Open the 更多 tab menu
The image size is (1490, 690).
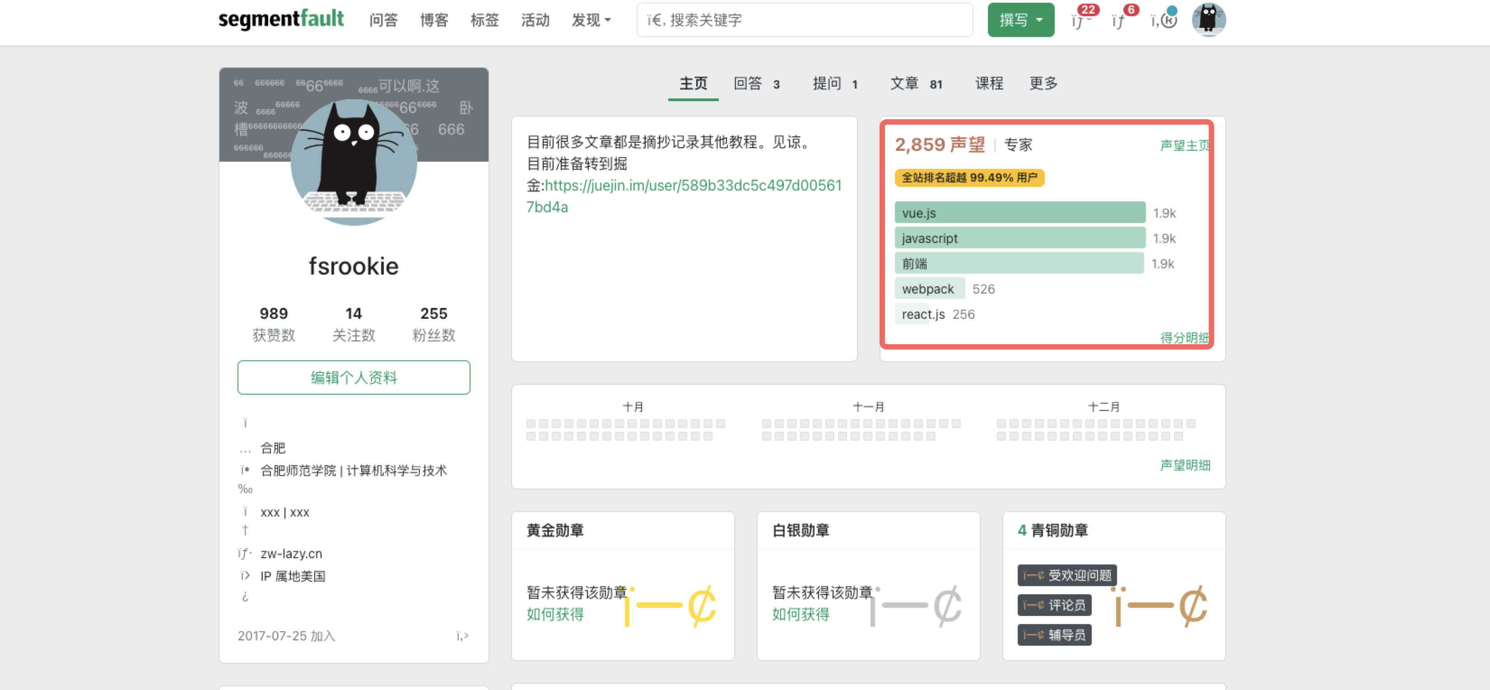[1043, 83]
